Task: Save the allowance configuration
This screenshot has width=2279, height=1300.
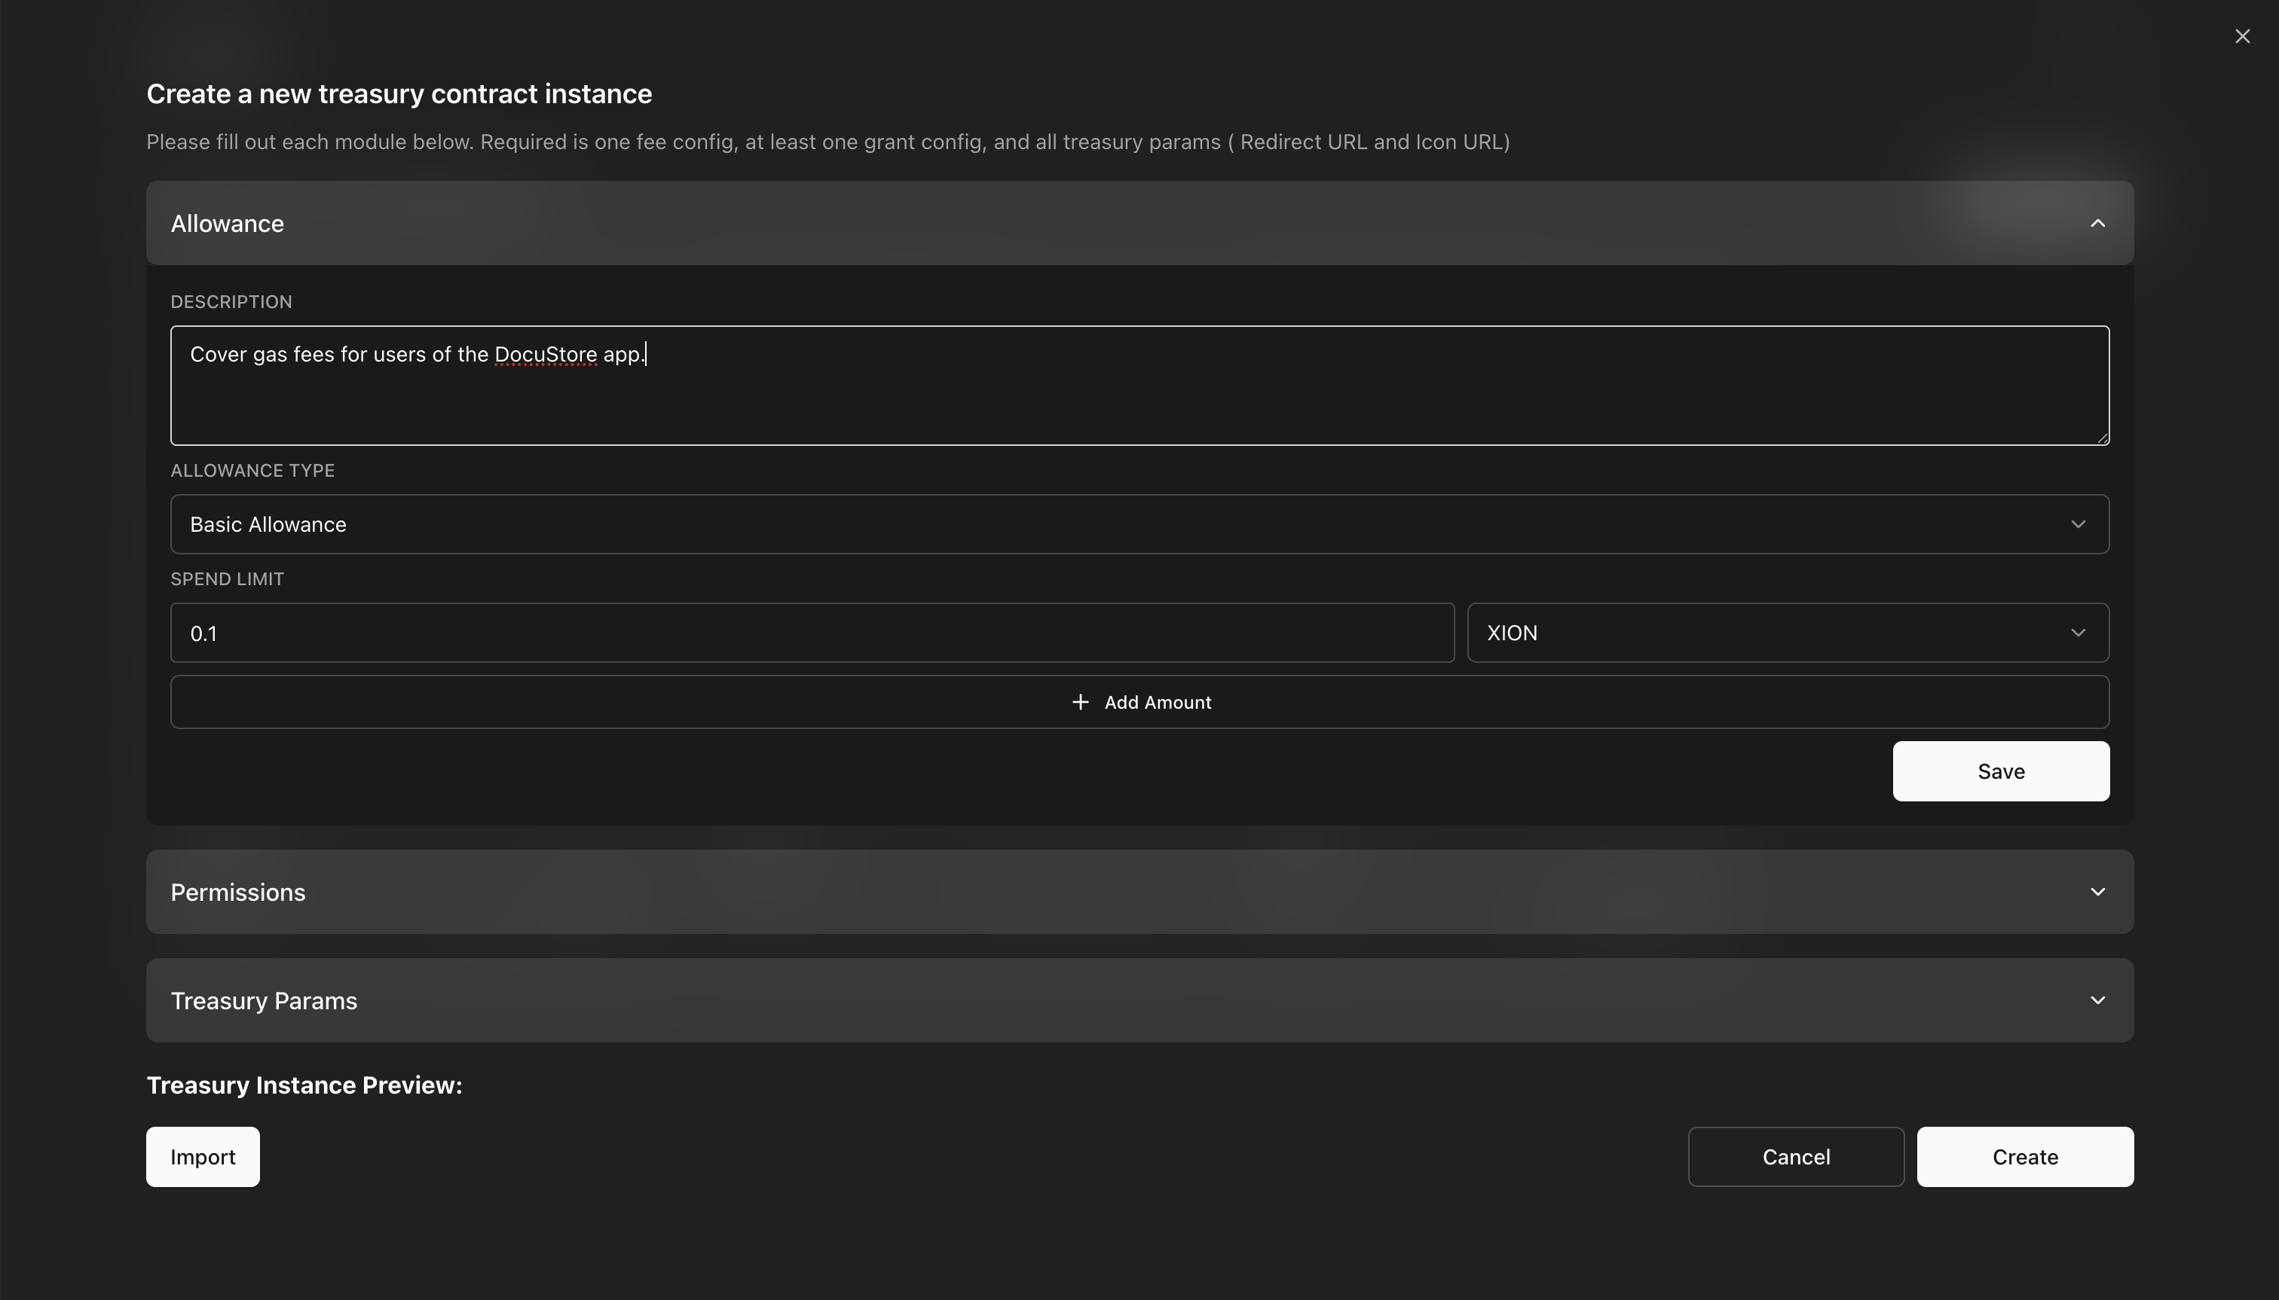Action: [x=2000, y=771]
